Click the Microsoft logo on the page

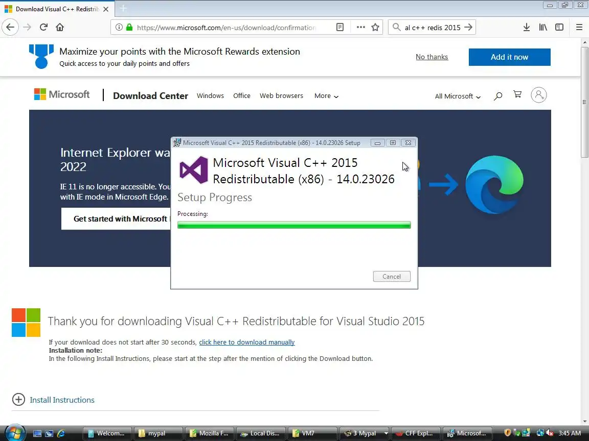coord(61,94)
